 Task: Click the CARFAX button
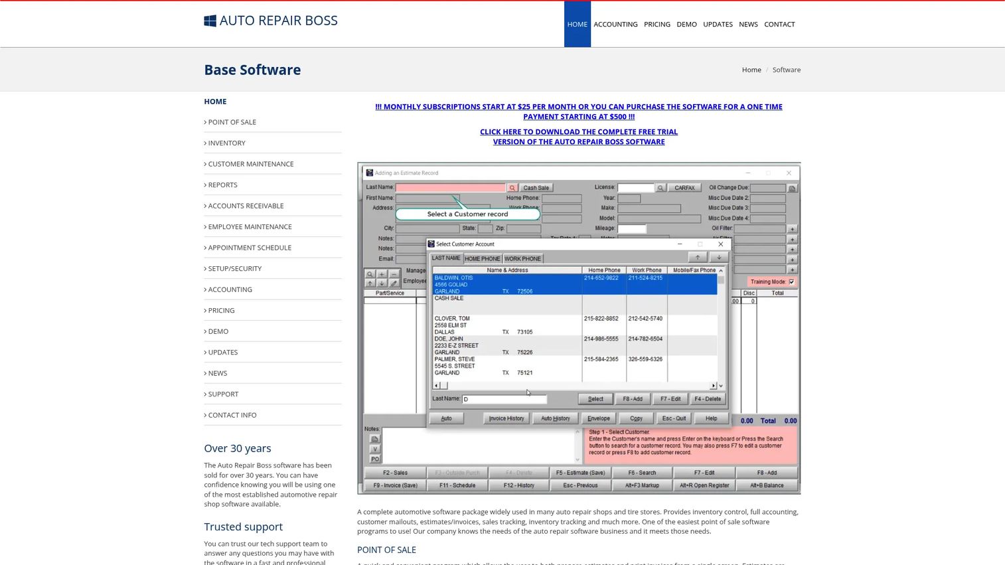(684, 188)
